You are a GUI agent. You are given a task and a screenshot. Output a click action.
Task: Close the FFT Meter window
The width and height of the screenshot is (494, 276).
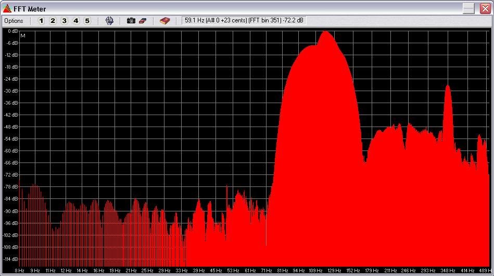[x=484, y=9]
